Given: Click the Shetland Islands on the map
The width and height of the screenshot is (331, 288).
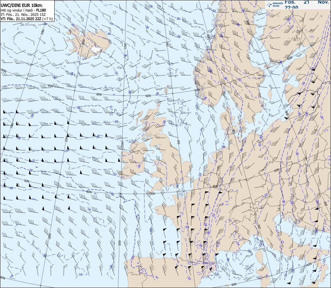Looking at the screenshot, I should (x=167, y=90).
